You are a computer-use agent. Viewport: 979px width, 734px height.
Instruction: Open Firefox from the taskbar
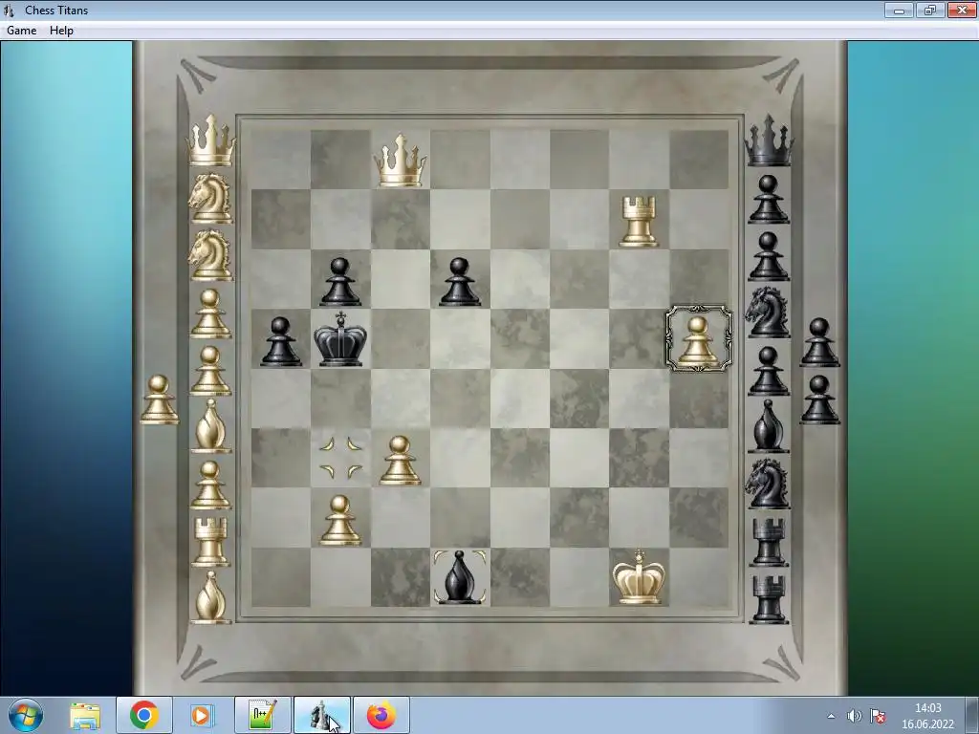(381, 715)
